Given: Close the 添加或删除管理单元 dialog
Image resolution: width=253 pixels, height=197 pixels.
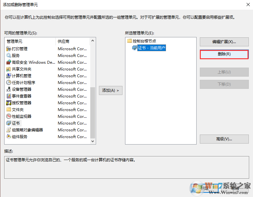Looking at the screenshot, I should tap(248, 5).
